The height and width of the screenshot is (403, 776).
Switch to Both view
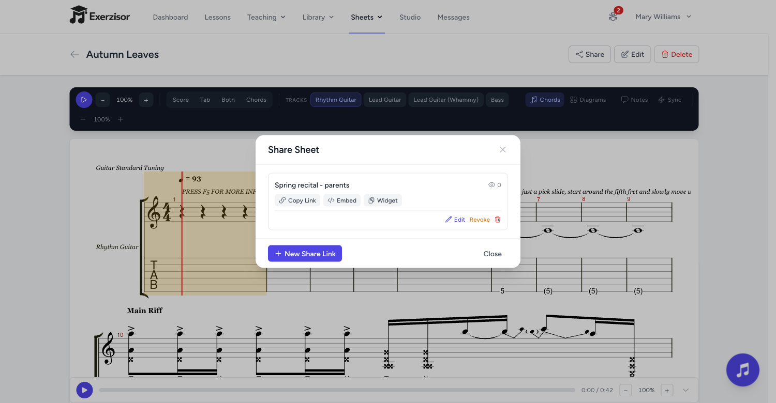(228, 100)
